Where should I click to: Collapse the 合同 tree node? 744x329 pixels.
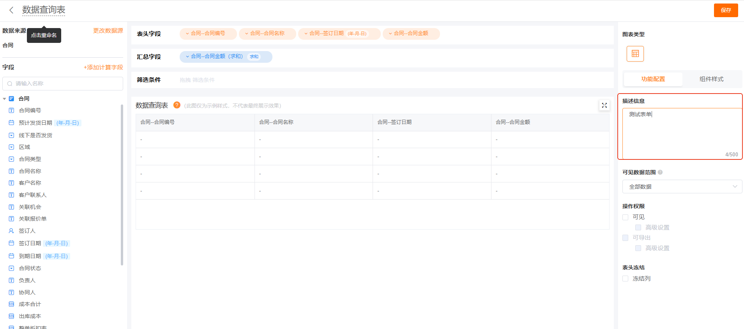click(4, 99)
